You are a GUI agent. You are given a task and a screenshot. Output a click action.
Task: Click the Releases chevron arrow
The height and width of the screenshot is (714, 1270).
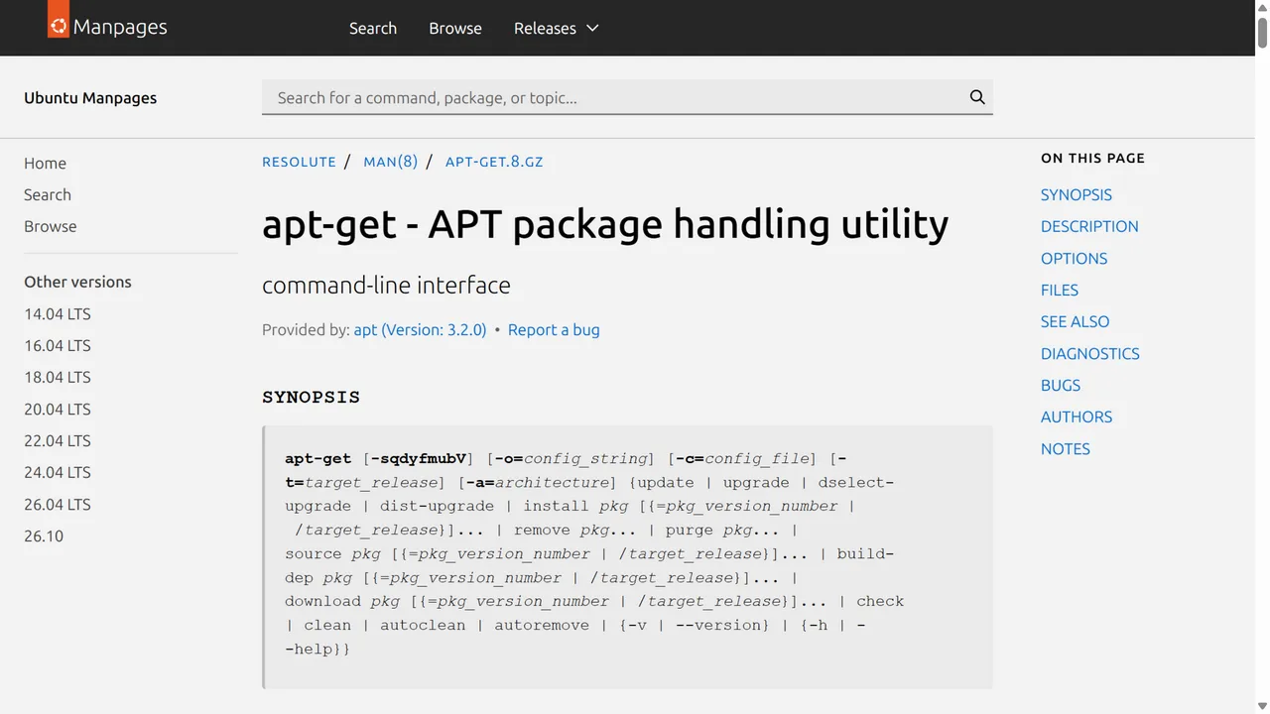[x=593, y=28]
